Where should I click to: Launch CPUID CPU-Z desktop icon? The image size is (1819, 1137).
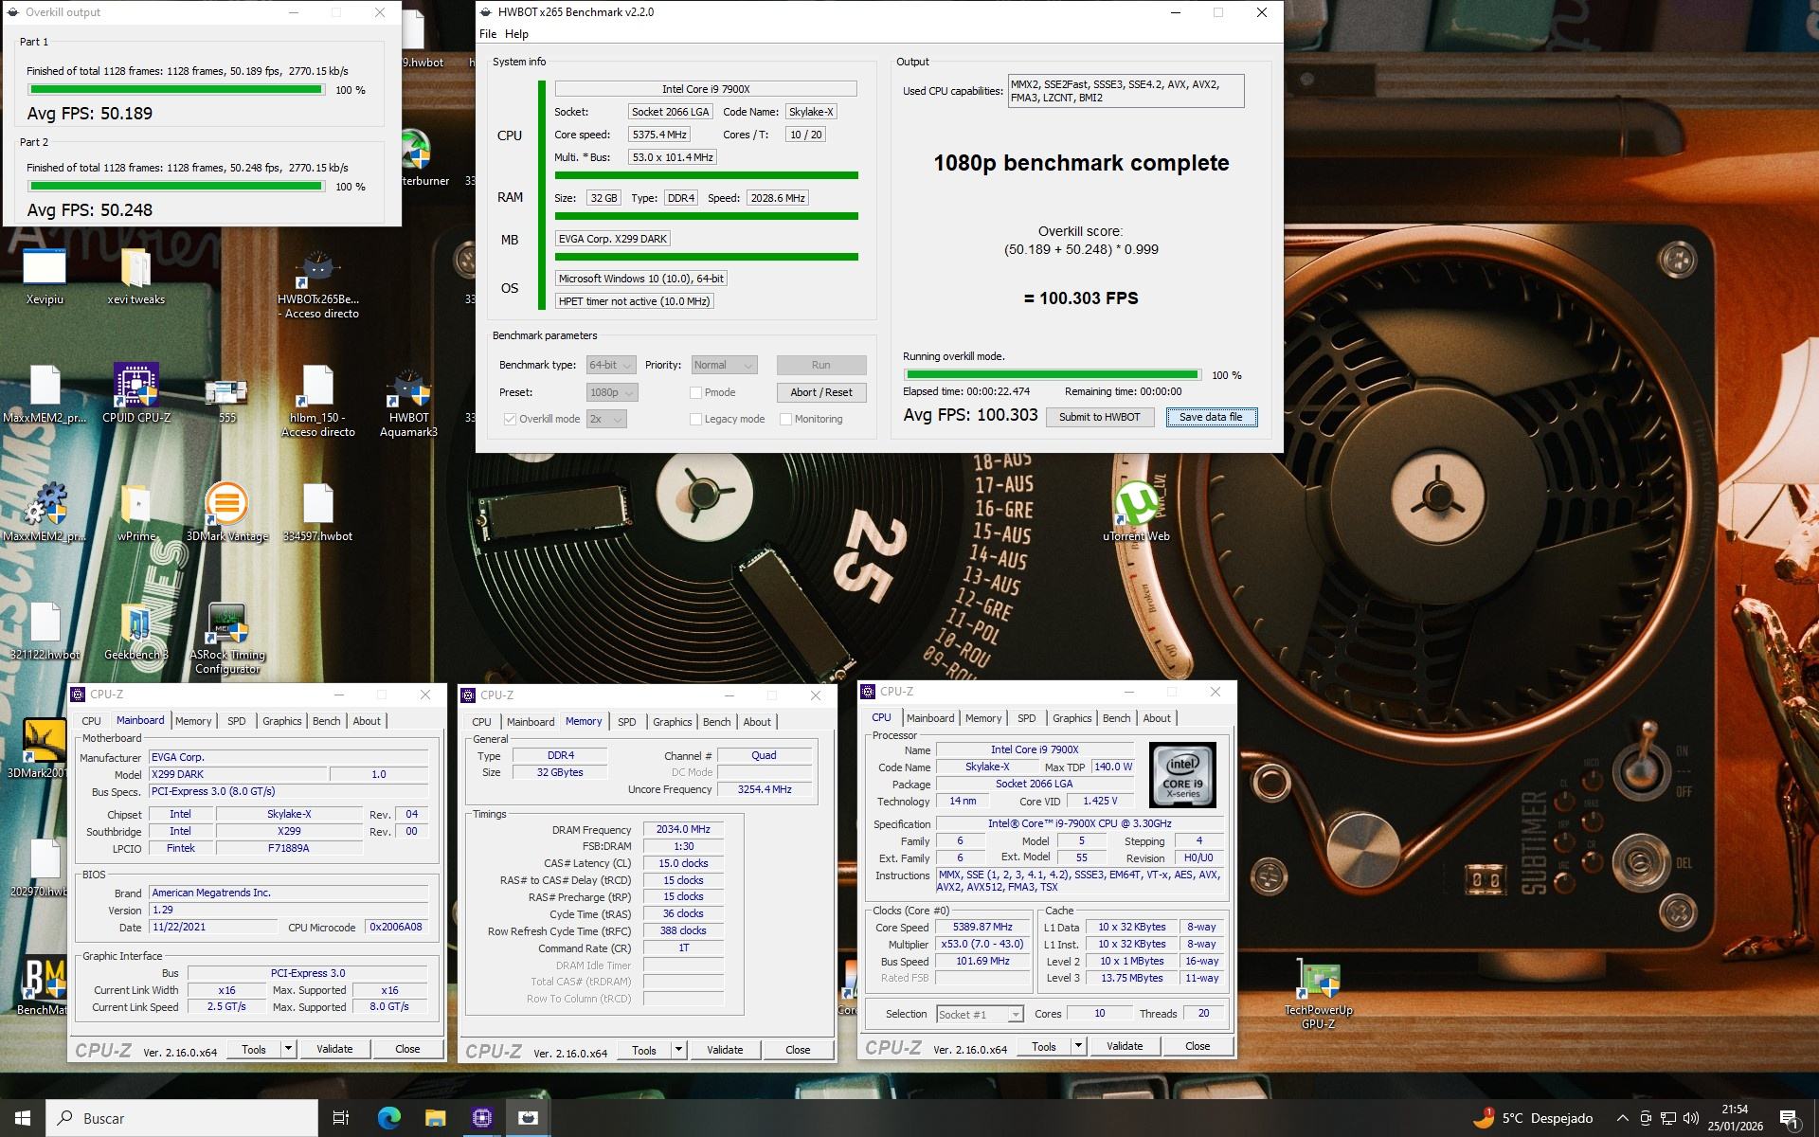point(135,388)
